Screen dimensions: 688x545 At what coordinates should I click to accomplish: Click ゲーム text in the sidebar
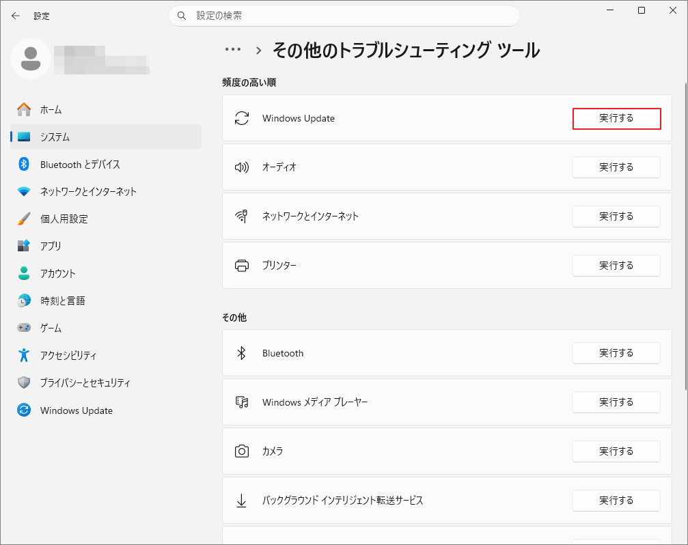coord(51,328)
